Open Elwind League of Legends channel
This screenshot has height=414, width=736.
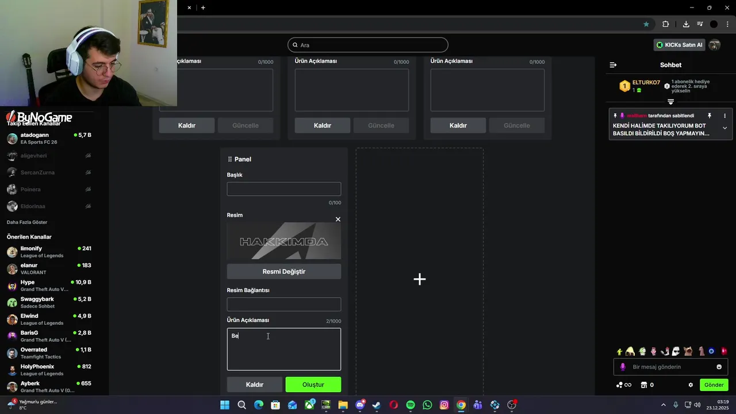(x=49, y=319)
